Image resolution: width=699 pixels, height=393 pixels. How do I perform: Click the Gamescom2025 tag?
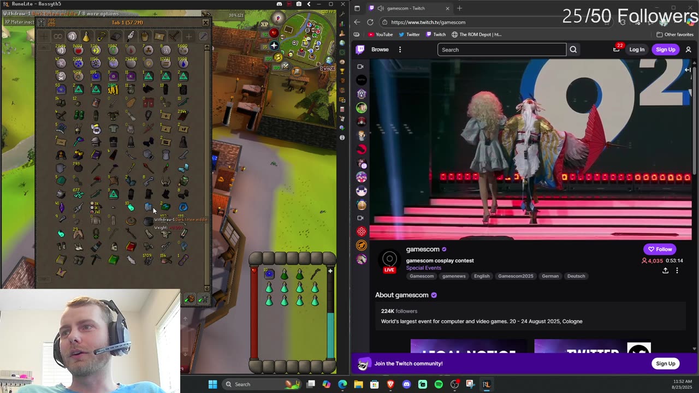(516, 276)
